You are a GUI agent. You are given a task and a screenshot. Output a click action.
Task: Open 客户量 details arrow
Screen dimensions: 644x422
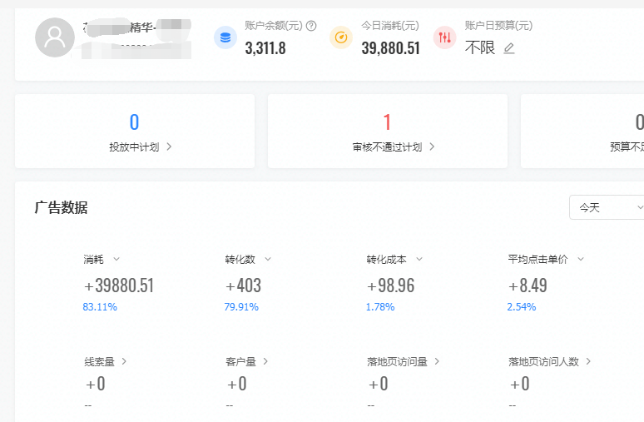[265, 361]
